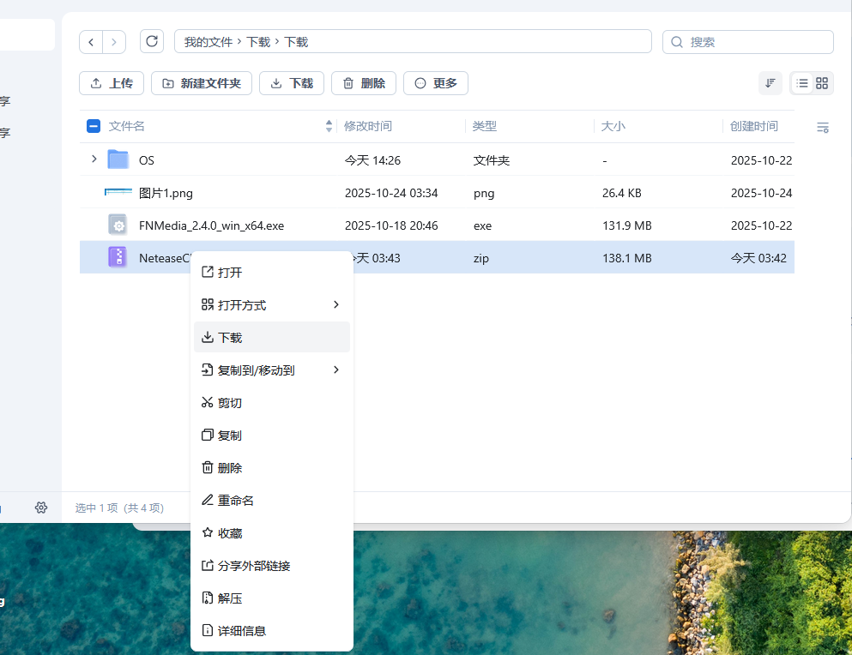Click the sort order icon near view toggles

pos(770,83)
